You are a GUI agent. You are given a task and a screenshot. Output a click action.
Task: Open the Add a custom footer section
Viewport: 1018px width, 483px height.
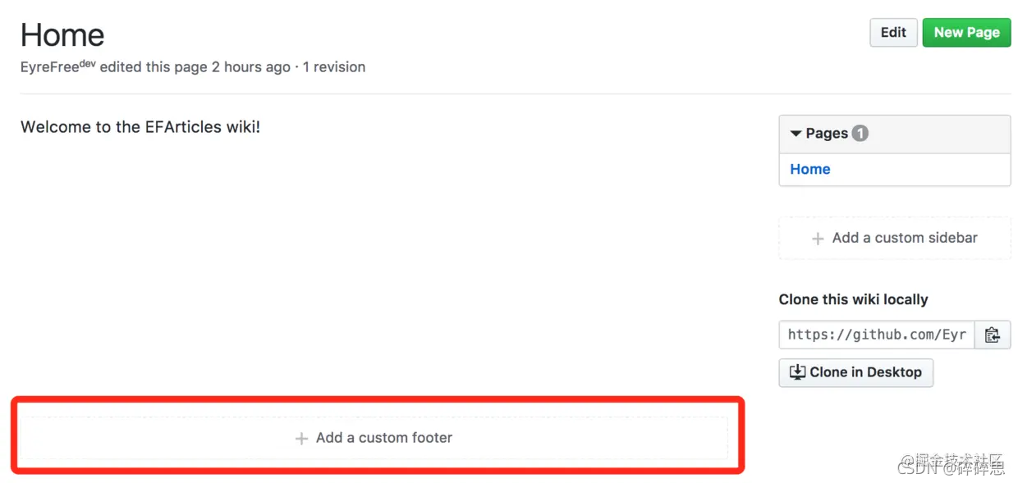pos(374,438)
